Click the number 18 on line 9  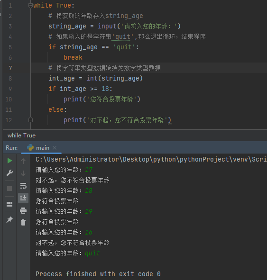(105, 89)
